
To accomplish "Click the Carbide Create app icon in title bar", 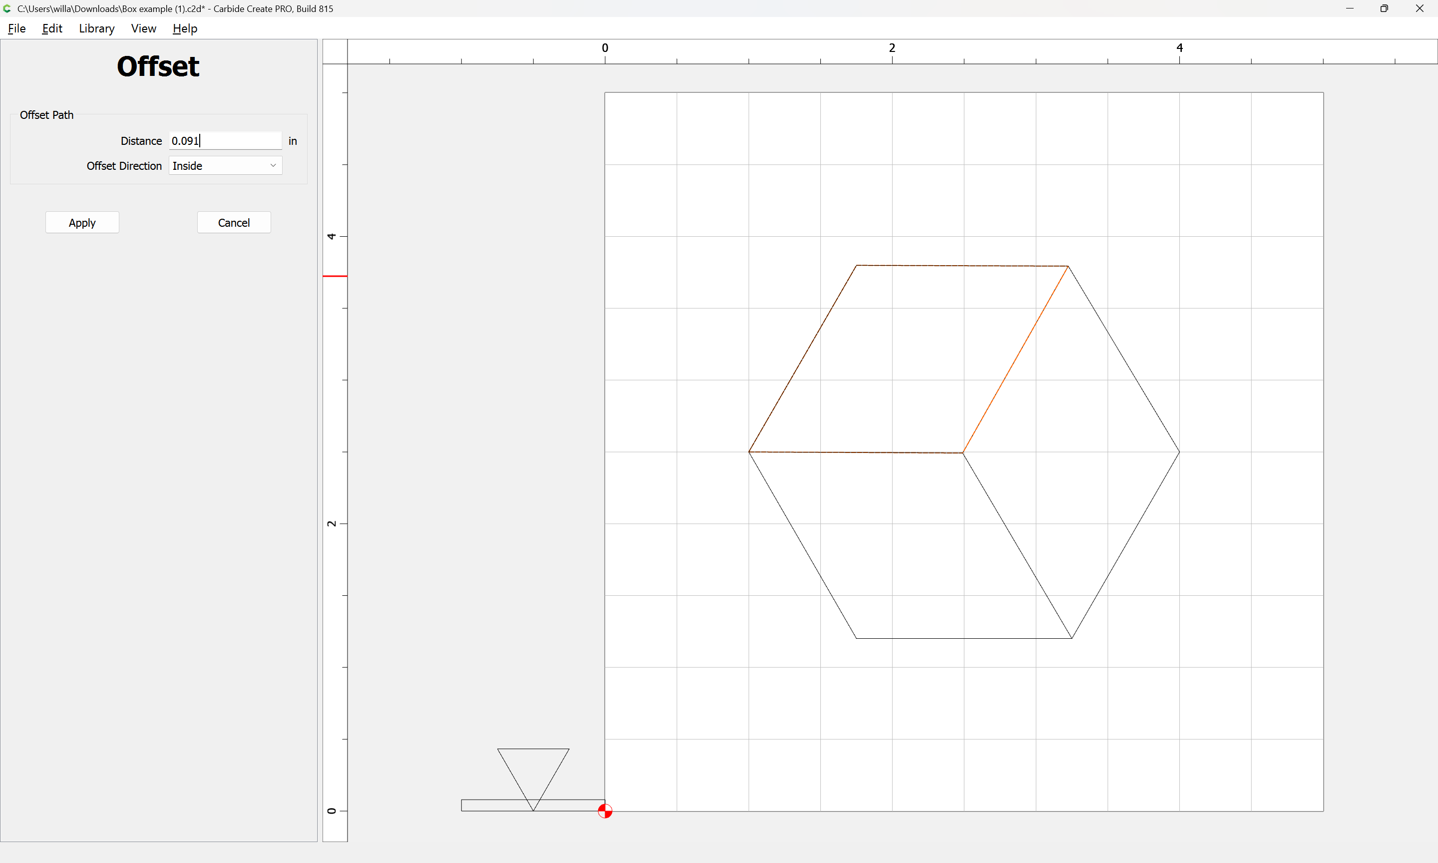I will 7,8.
